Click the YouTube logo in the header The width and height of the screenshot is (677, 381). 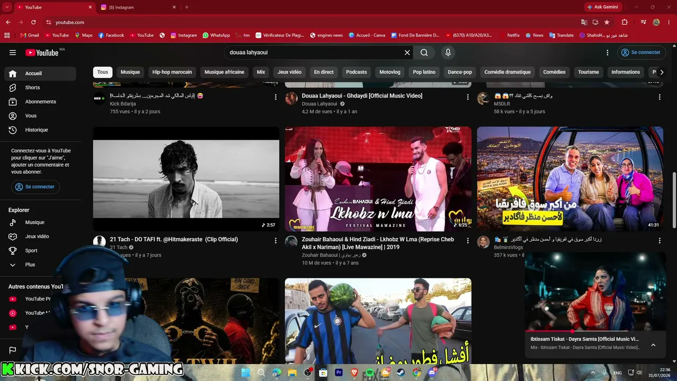pos(42,52)
